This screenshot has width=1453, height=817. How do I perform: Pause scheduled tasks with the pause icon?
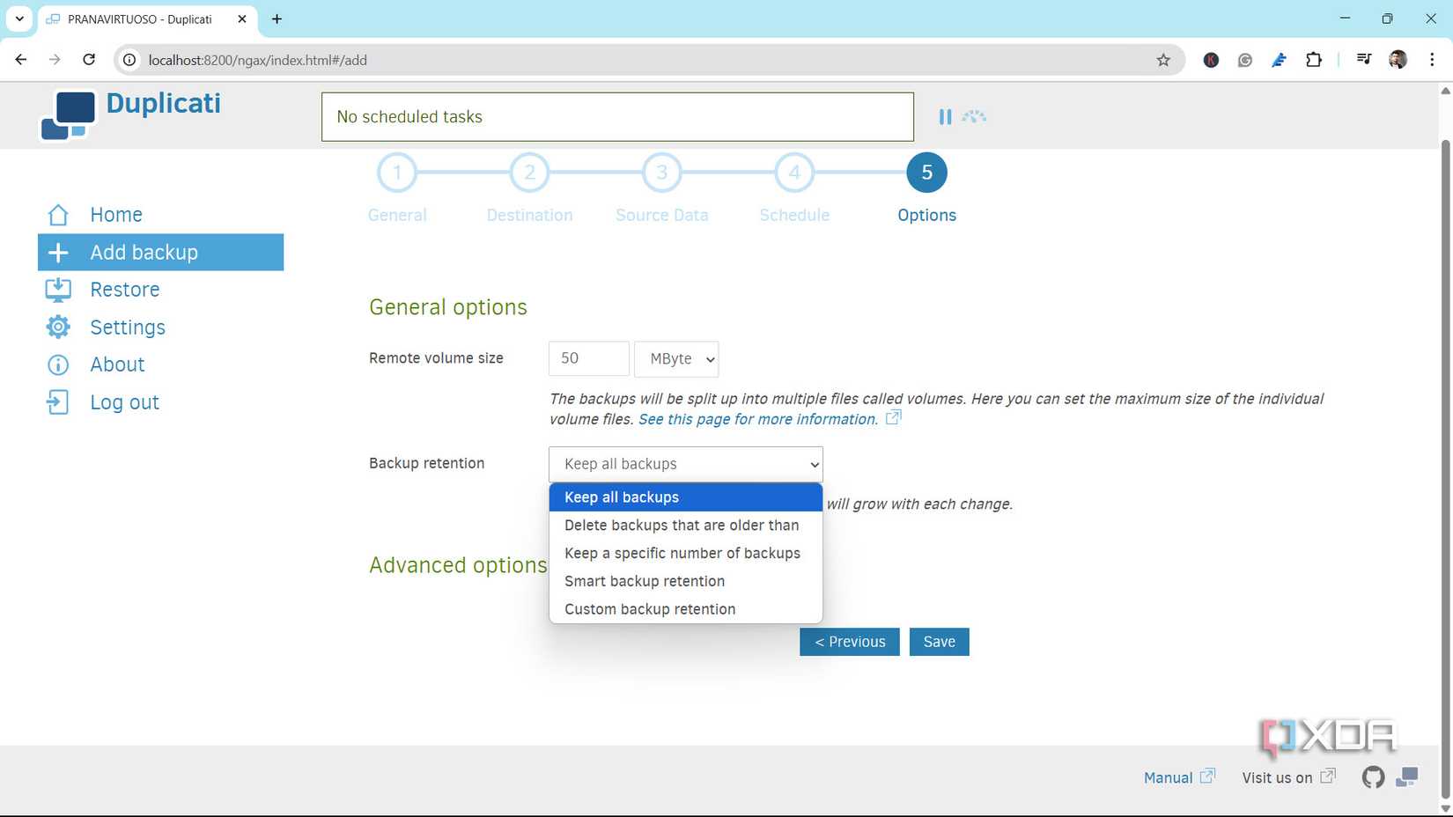pos(946,115)
